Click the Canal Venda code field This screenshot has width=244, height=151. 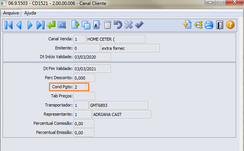(x=80, y=39)
